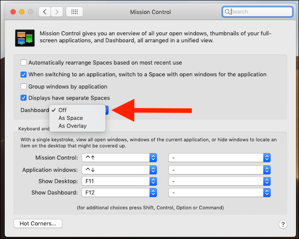The height and width of the screenshot is (239, 299).
Task: Open help with the question mark button
Action: pos(283,224)
